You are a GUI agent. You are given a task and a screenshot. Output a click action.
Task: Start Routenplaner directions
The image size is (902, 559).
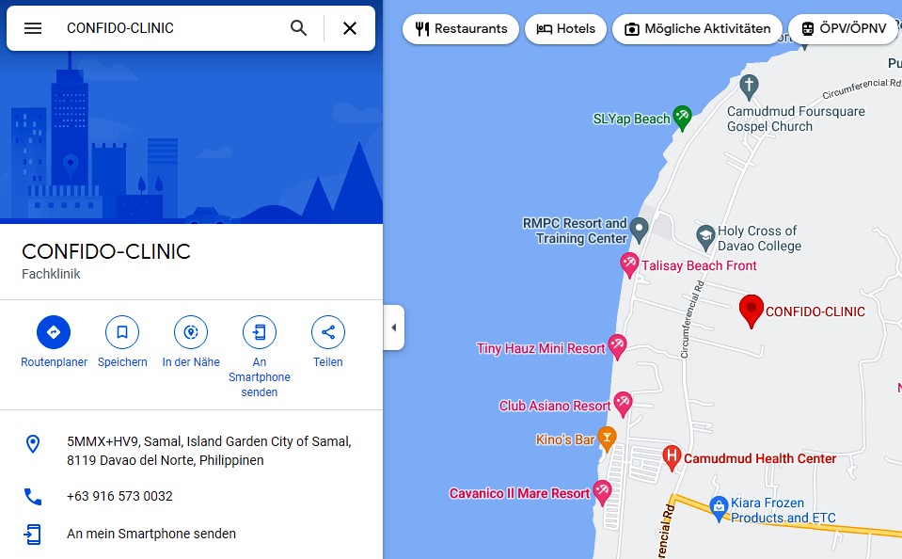(x=54, y=332)
